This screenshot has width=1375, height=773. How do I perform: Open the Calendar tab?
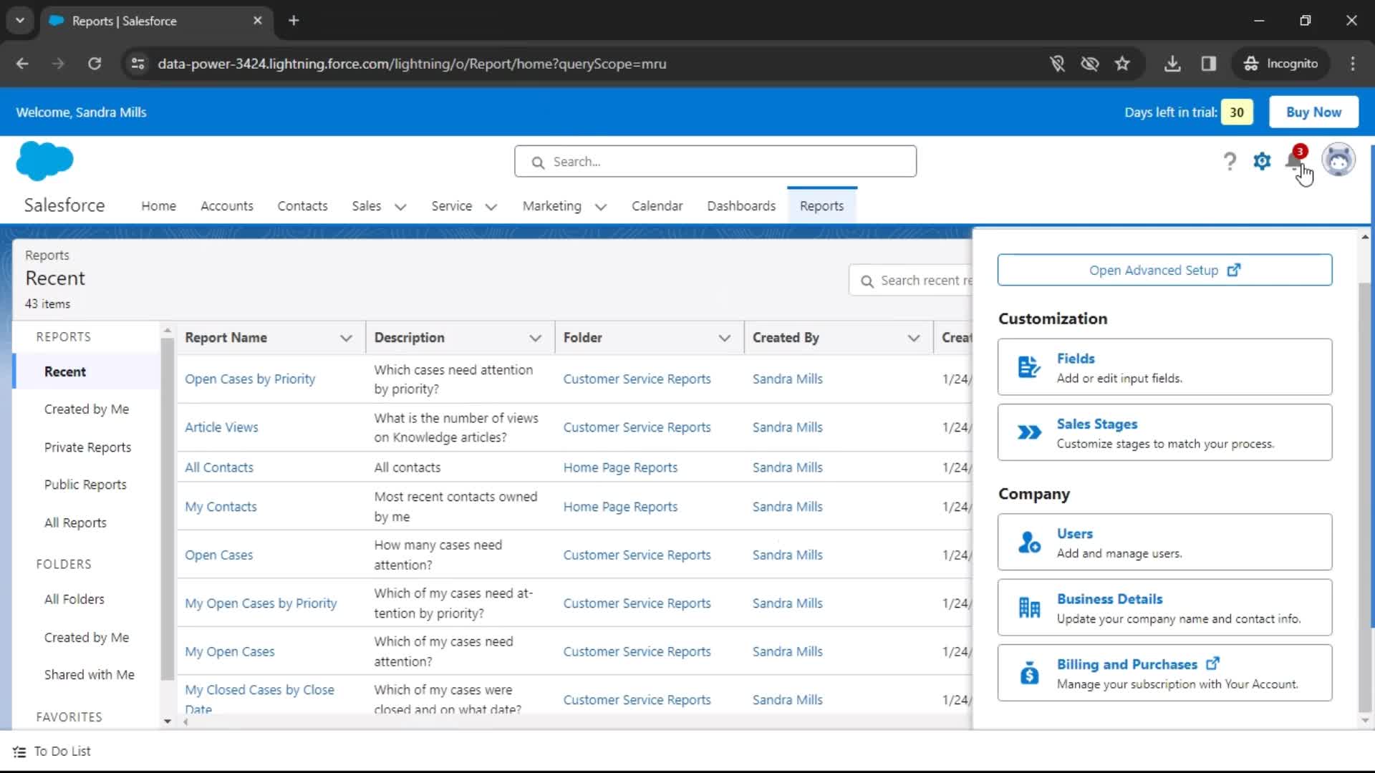click(657, 206)
